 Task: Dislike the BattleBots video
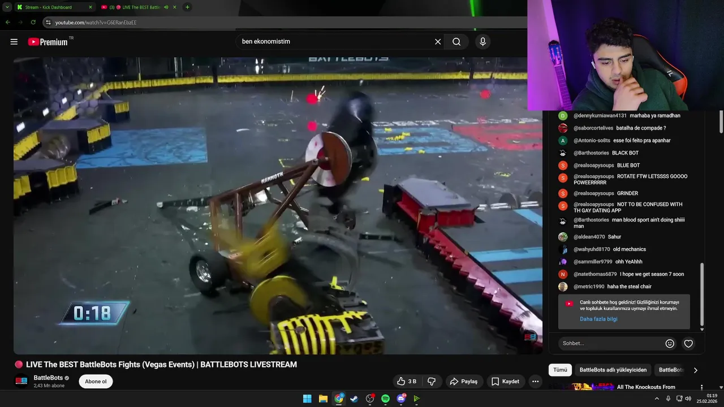[432, 382]
